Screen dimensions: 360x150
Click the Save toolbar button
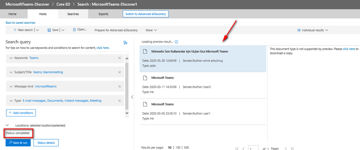(53, 30)
